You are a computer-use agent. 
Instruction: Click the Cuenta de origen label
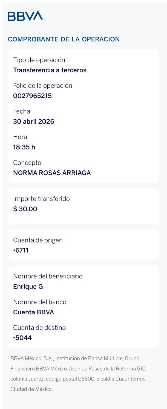point(38,240)
